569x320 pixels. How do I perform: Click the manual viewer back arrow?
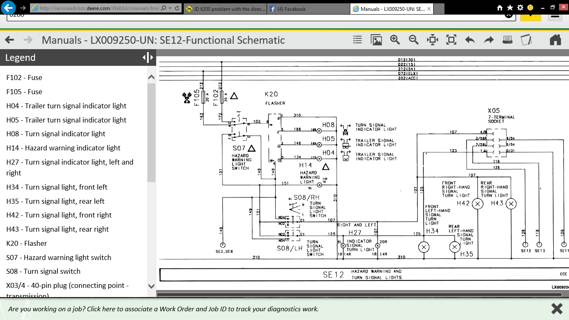[9, 40]
